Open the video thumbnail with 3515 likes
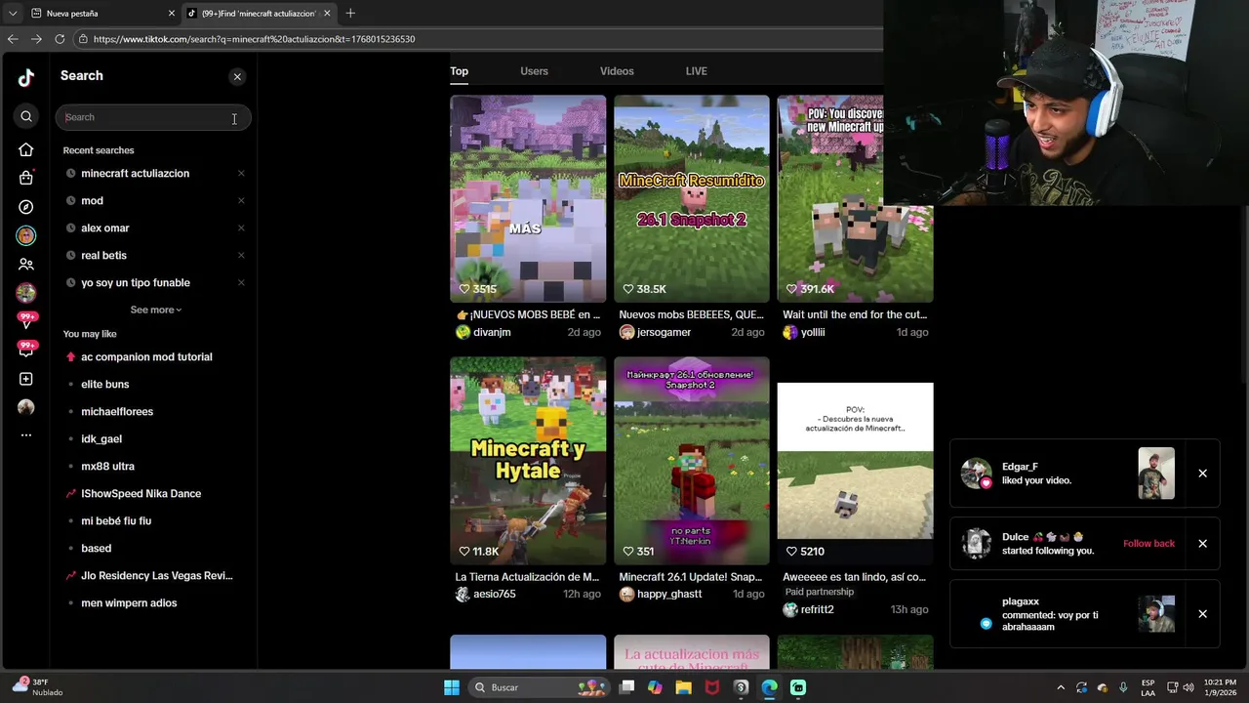Screen dimensions: 1249x703 528,199
